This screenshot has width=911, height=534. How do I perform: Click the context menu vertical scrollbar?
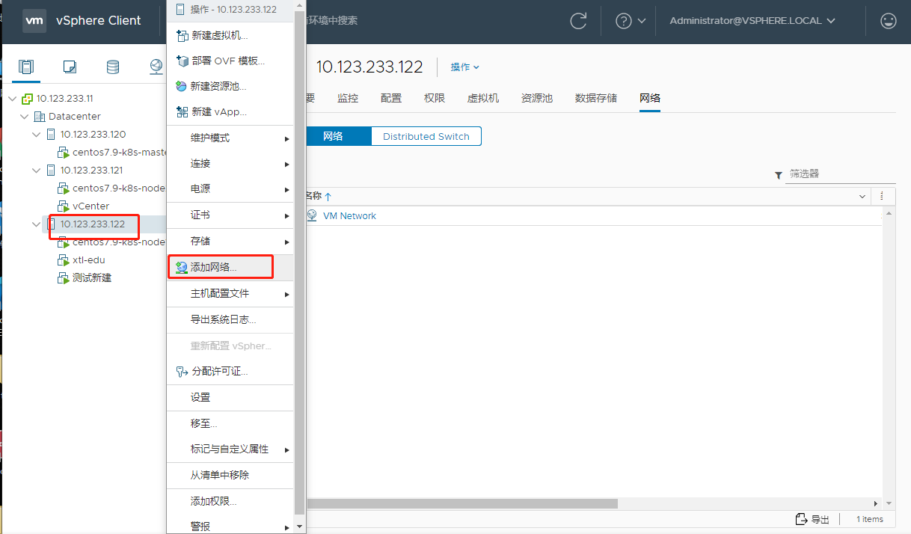click(x=300, y=262)
